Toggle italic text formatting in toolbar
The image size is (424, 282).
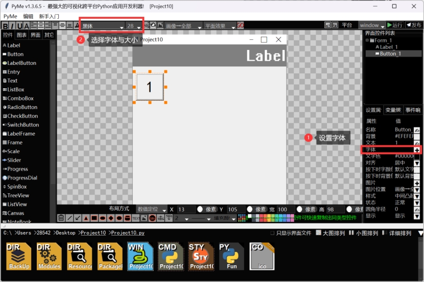[13, 26]
